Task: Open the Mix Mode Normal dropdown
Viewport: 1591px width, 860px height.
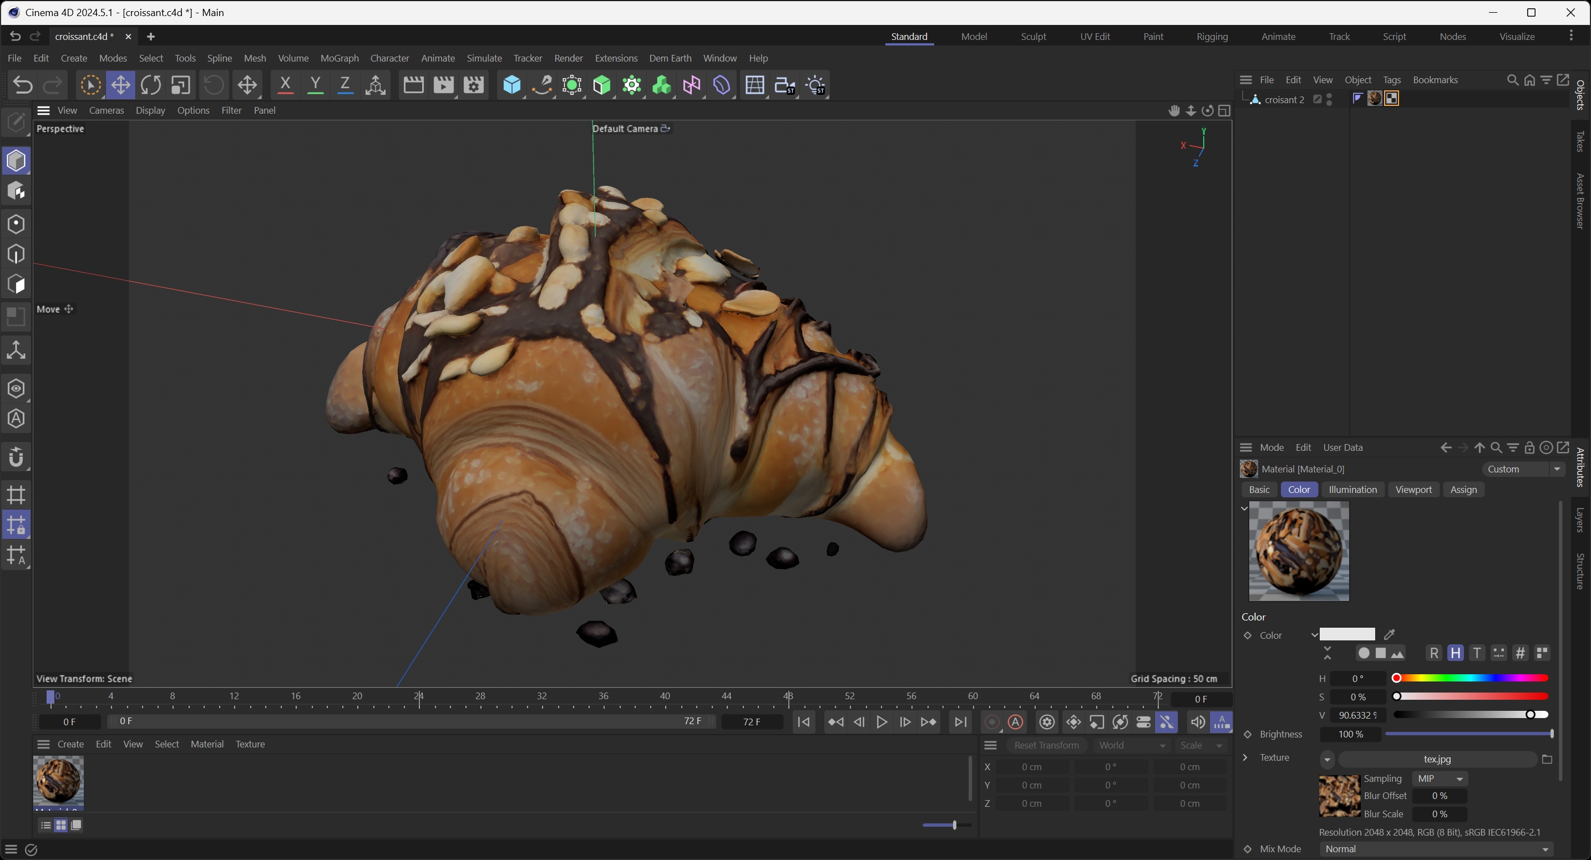Action: [x=1435, y=849]
